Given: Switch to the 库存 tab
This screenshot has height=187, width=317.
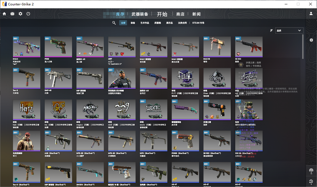Looking at the screenshot, I should coord(120,14).
